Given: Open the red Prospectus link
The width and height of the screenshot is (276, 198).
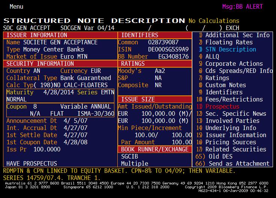Looking at the screenshot, I should 218,106.
